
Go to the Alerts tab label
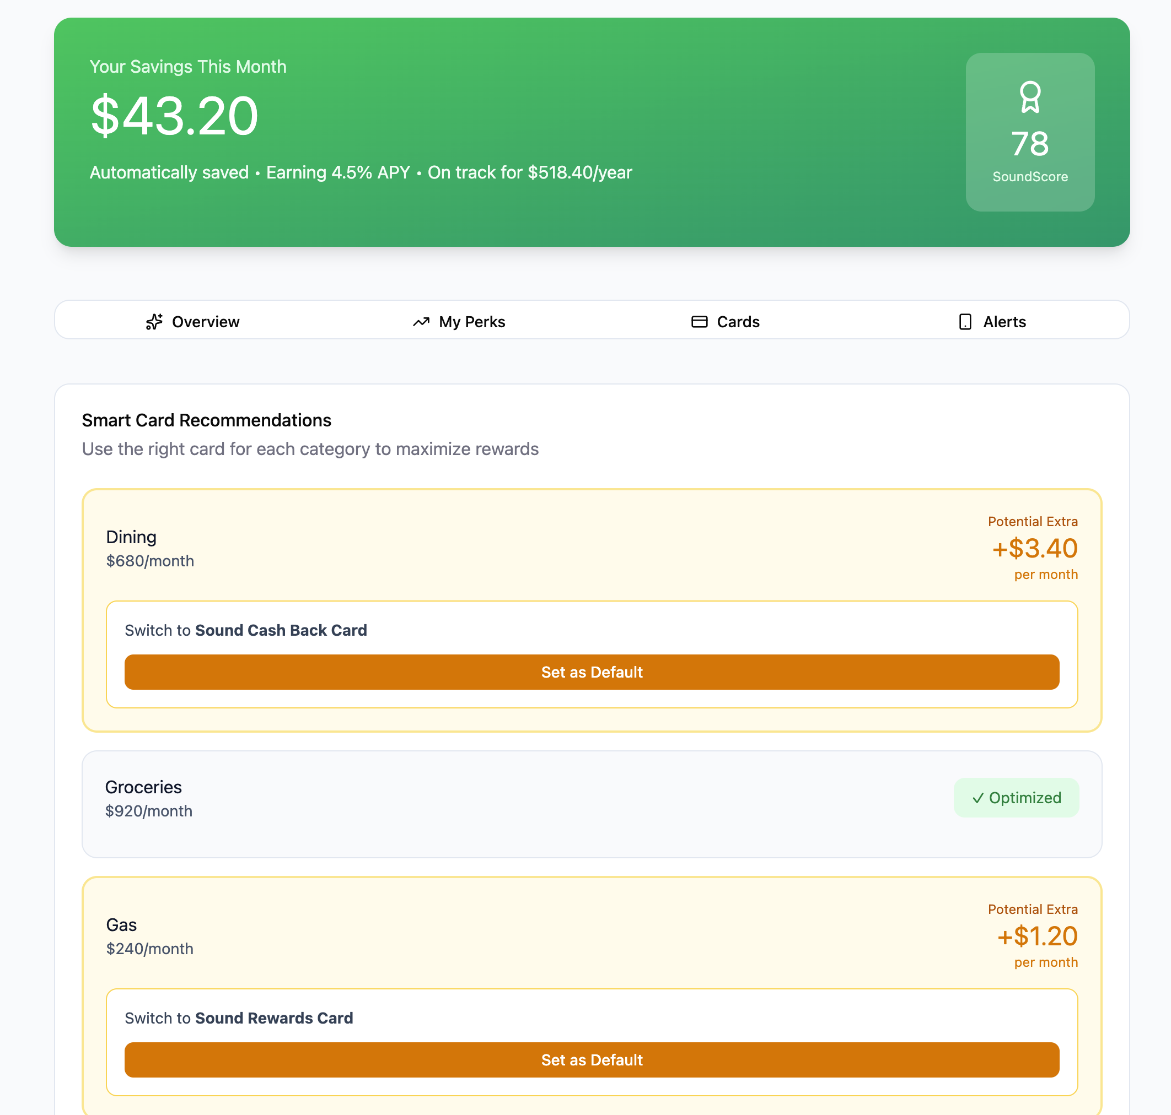(1004, 322)
